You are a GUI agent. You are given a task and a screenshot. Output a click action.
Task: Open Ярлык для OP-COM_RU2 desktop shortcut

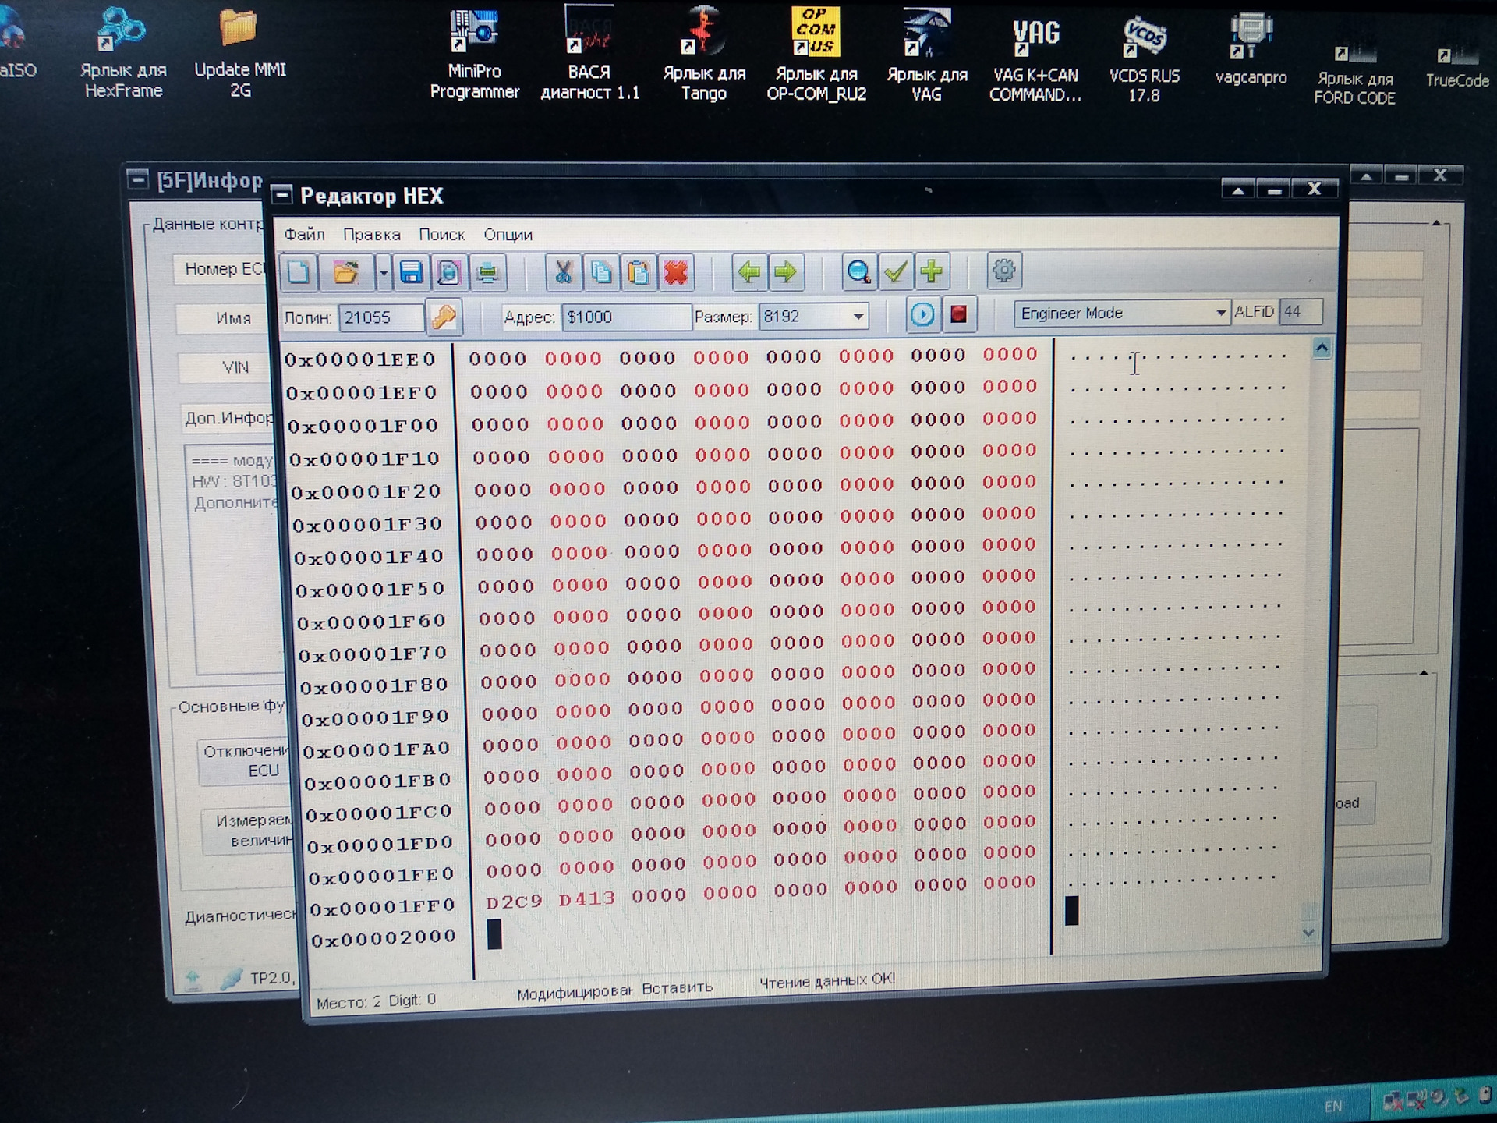816,55
